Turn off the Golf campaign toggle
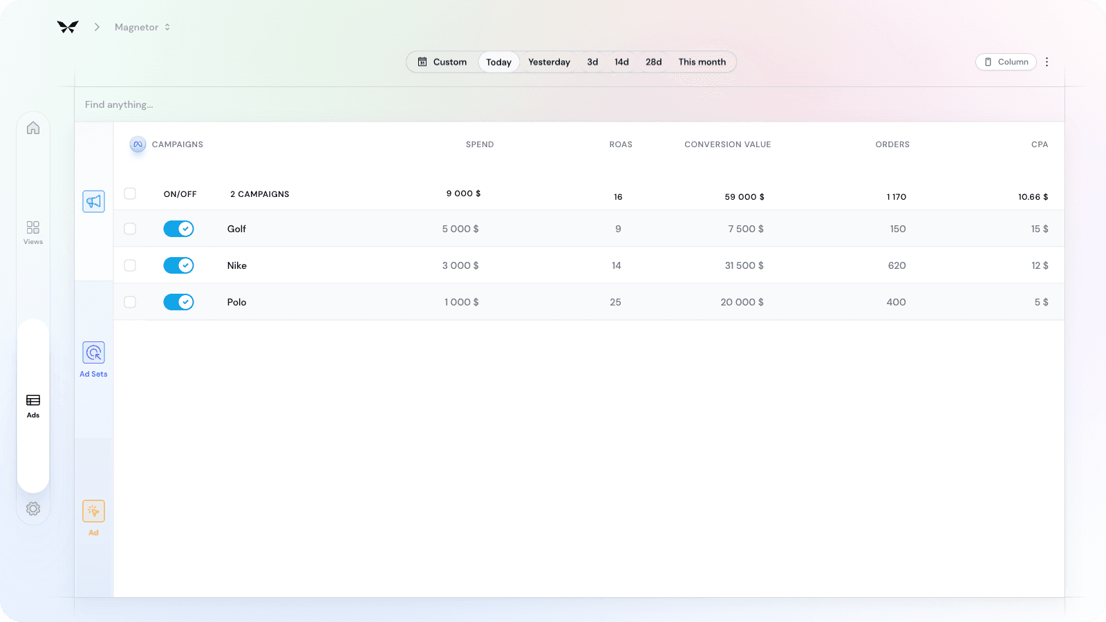This screenshot has width=1106, height=622. pos(178,229)
